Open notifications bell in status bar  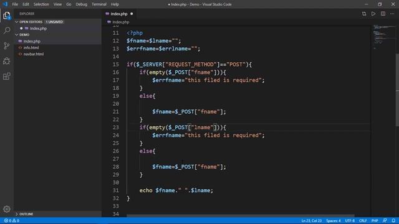tap(393, 221)
